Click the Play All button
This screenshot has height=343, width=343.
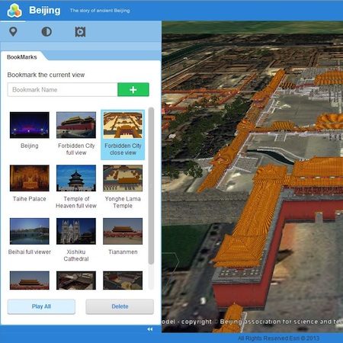pos(41,306)
